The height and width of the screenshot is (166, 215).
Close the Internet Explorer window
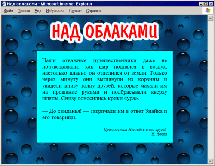click(x=211, y=4)
